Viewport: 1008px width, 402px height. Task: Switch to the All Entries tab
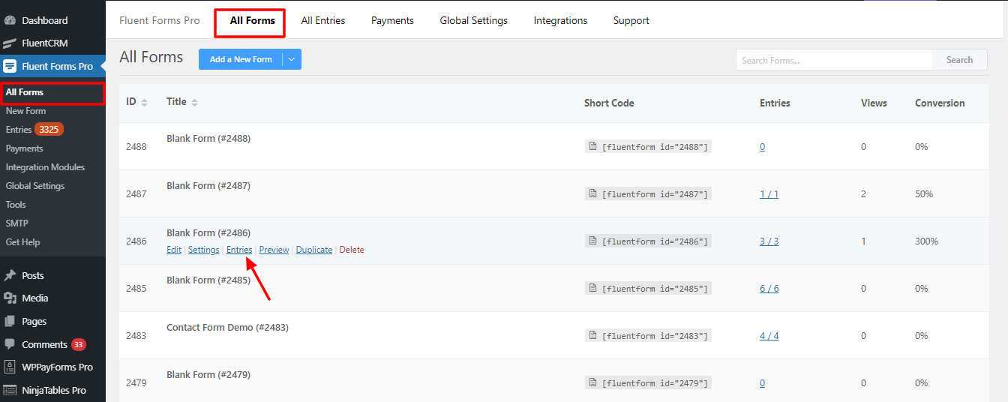click(323, 20)
